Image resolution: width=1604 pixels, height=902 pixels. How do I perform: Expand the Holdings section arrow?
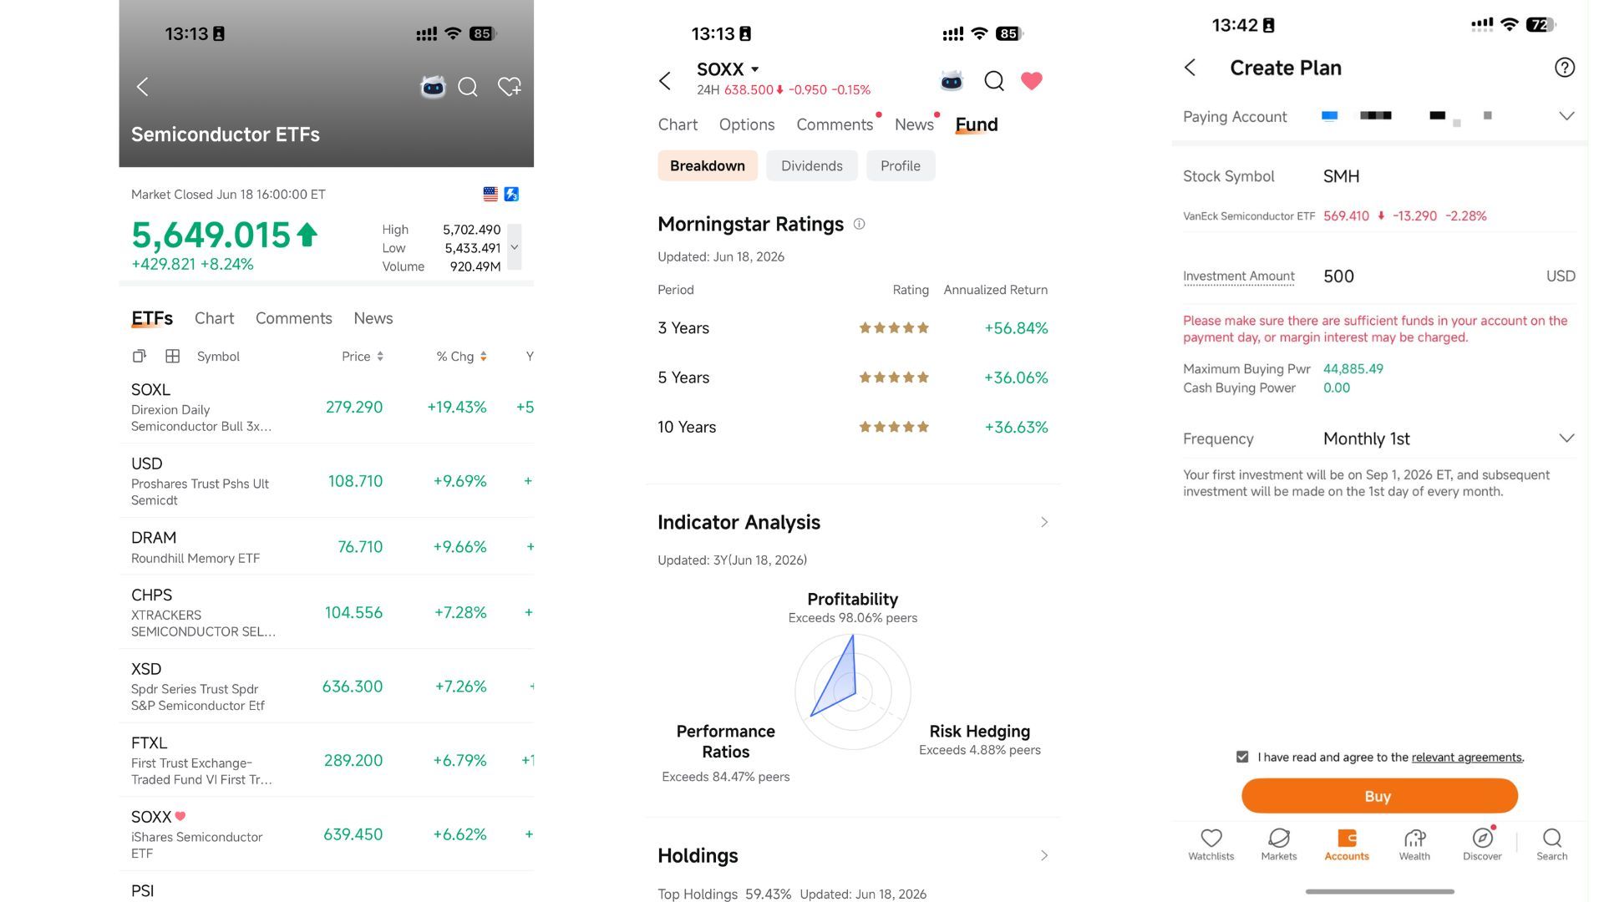point(1044,855)
